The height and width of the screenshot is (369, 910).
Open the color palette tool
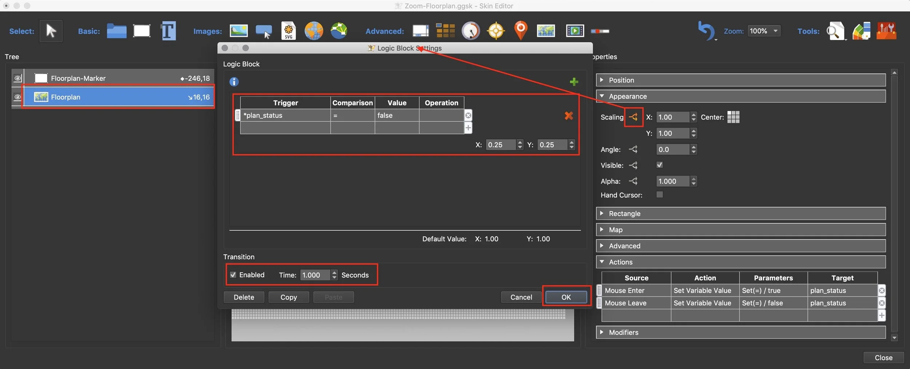tap(862, 31)
